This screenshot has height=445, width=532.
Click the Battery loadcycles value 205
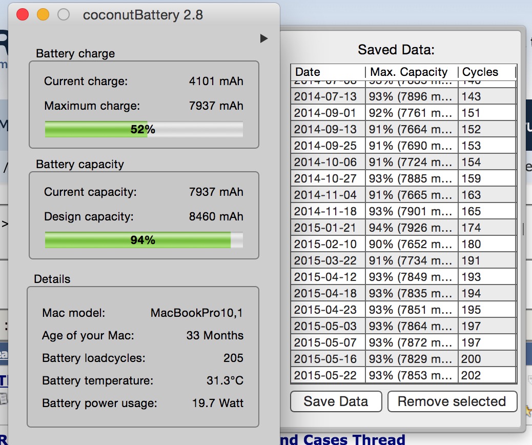(x=233, y=358)
